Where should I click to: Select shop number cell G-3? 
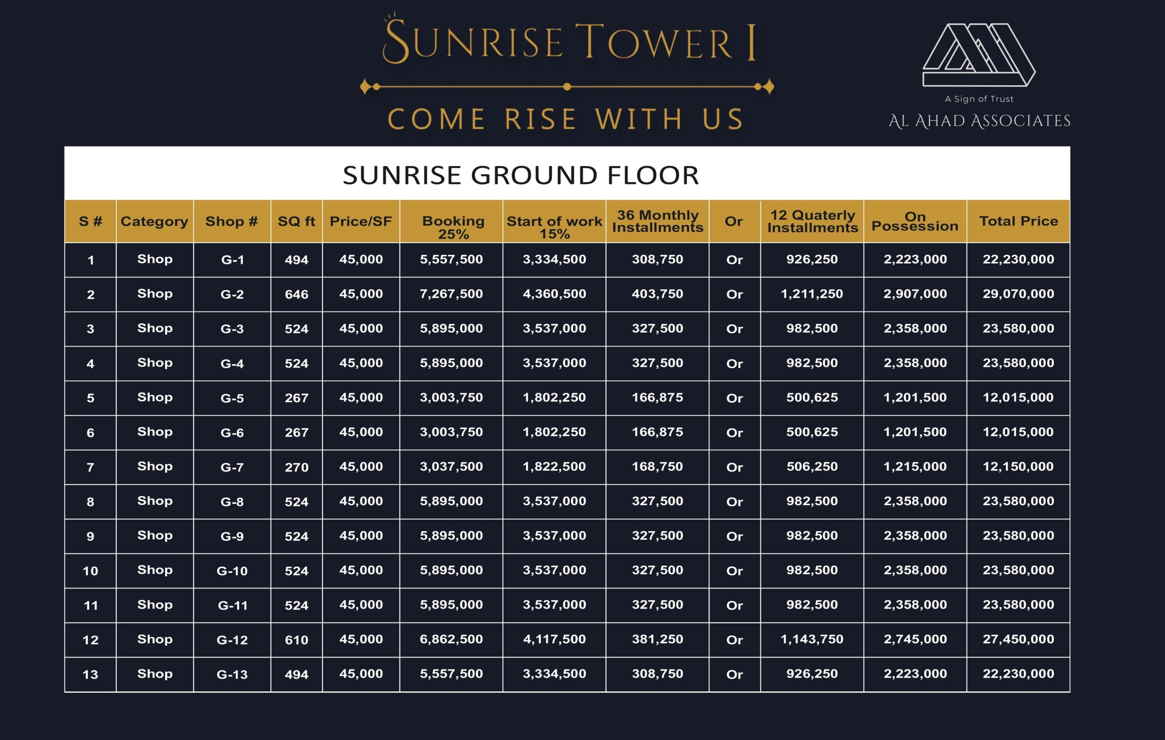tap(232, 329)
